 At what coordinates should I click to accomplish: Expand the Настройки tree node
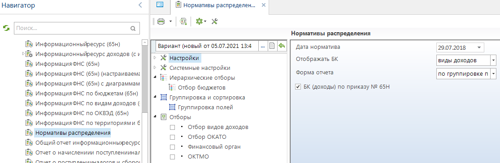pos(155,58)
